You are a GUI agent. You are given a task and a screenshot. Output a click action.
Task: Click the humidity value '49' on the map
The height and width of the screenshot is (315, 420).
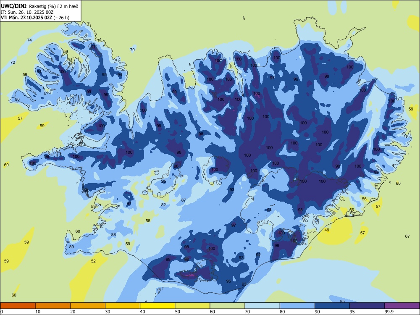pyautogui.click(x=327, y=230)
